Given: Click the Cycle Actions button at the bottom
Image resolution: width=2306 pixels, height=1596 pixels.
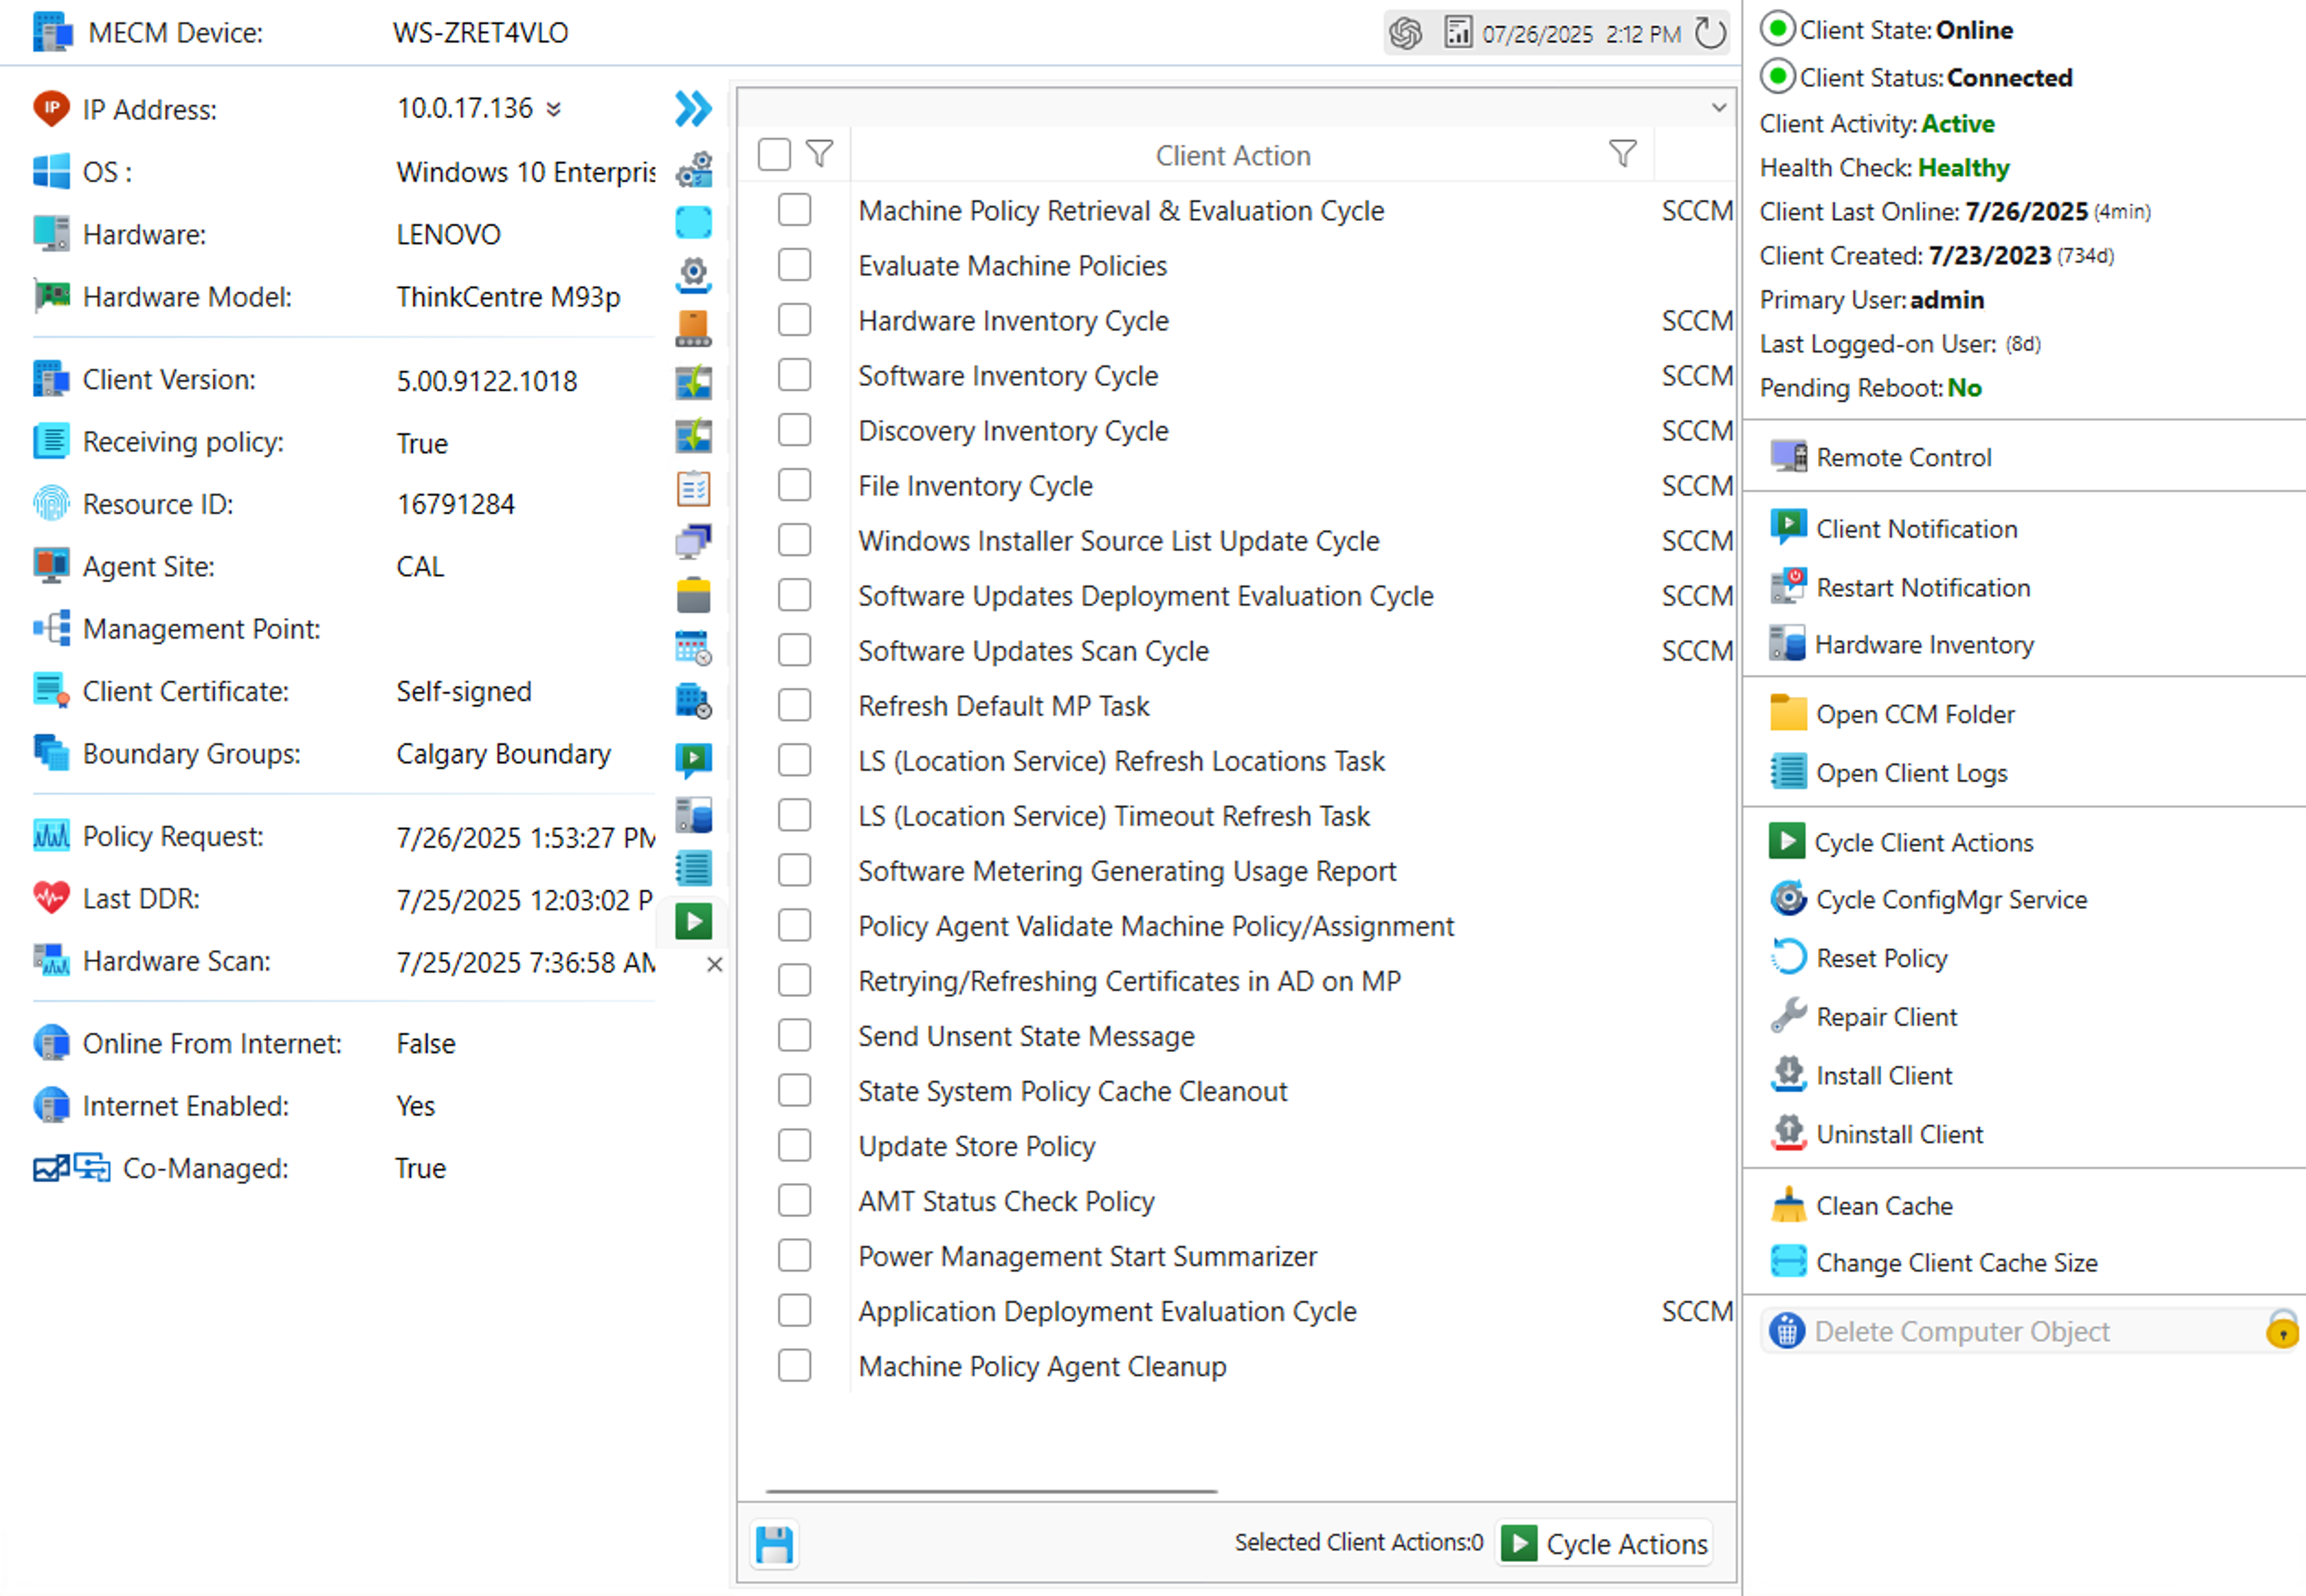Looking at the screenshot, I should (1605, 1544).
